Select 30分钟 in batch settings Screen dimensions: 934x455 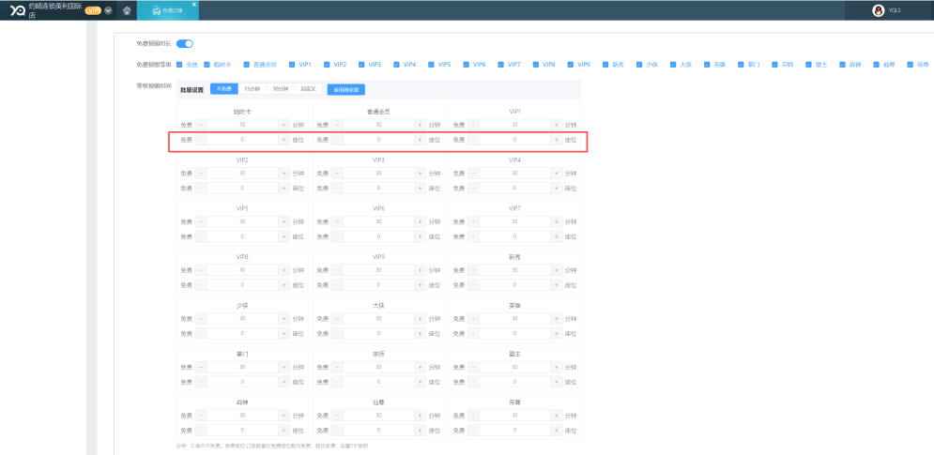(x=280, y=89)
